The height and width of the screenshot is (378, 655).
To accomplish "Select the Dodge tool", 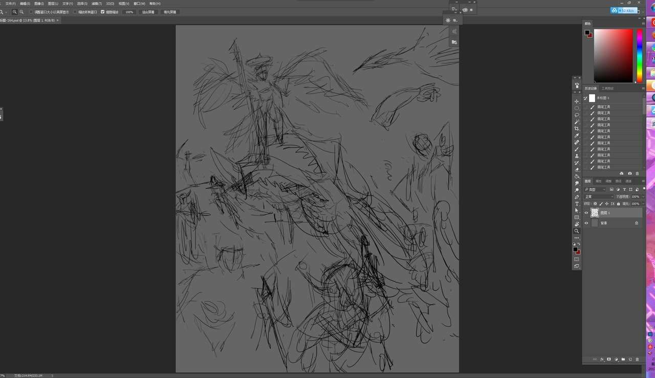I will 577,190.
